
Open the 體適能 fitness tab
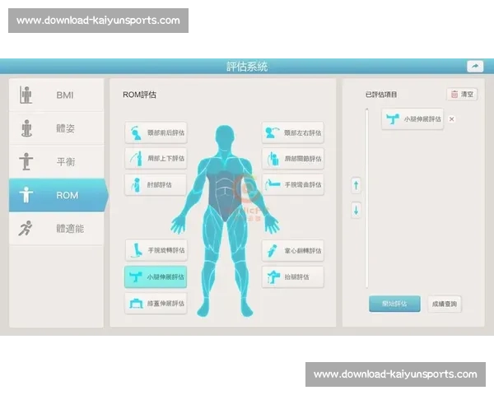pyautogui.click(x=56, y=229)
